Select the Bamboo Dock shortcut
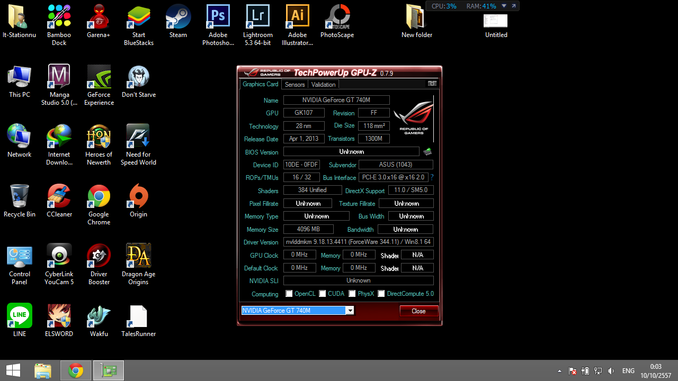Screen dimensions: 678x381 tap(59, 25)
